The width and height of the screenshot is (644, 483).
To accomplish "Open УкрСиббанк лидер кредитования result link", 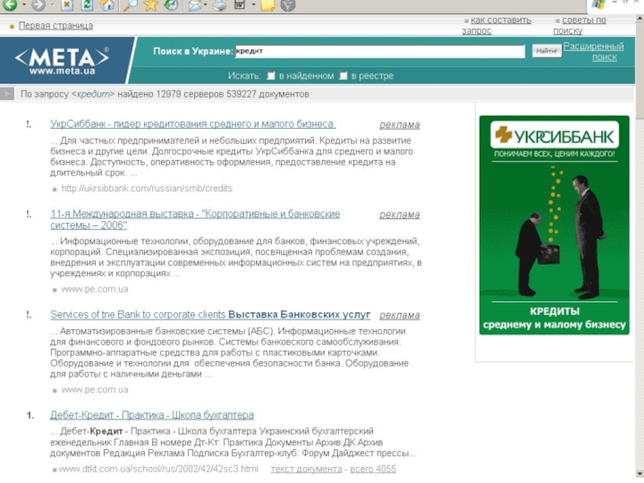I will [x=193, y=124].
